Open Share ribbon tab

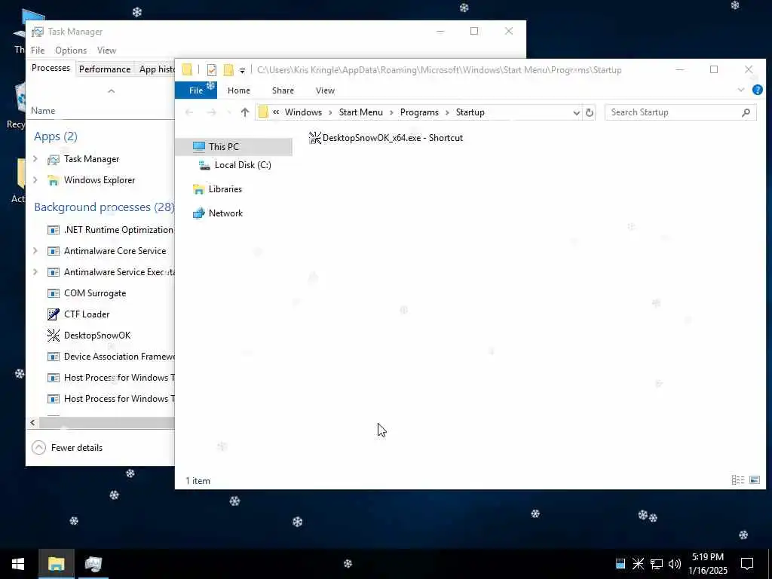[283, 90]
